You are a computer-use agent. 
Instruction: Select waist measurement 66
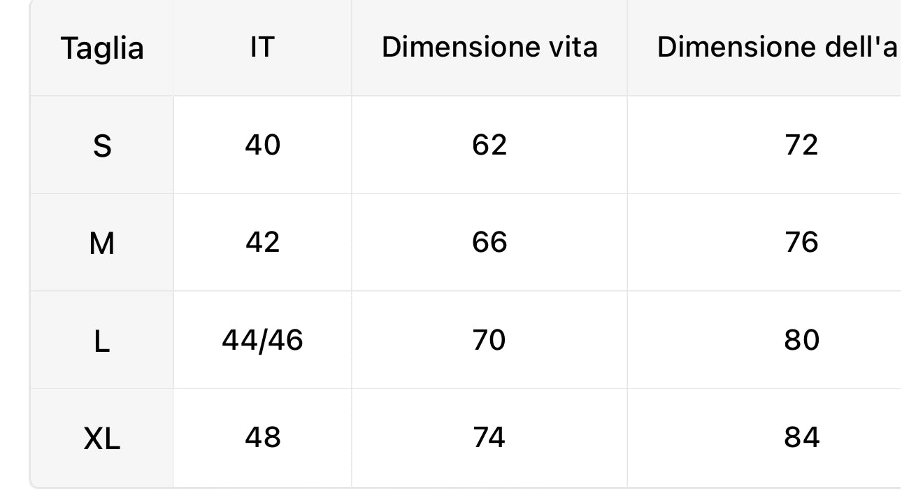click(489, 242)
